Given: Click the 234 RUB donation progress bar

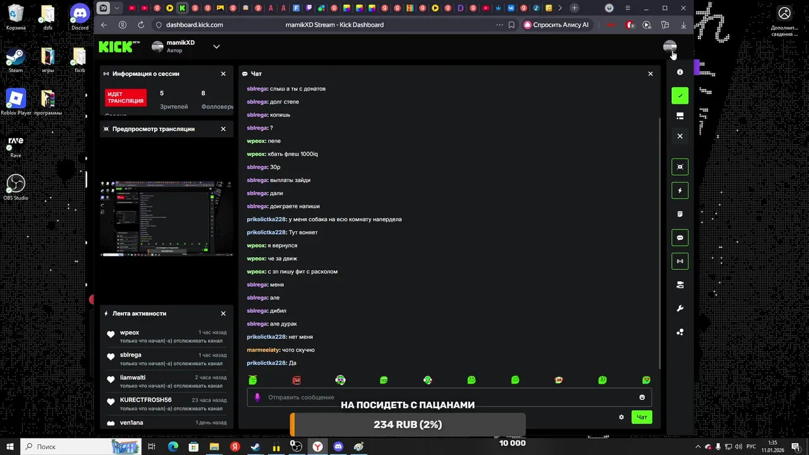Looking at the screenshot, I should tap(408, 425).
